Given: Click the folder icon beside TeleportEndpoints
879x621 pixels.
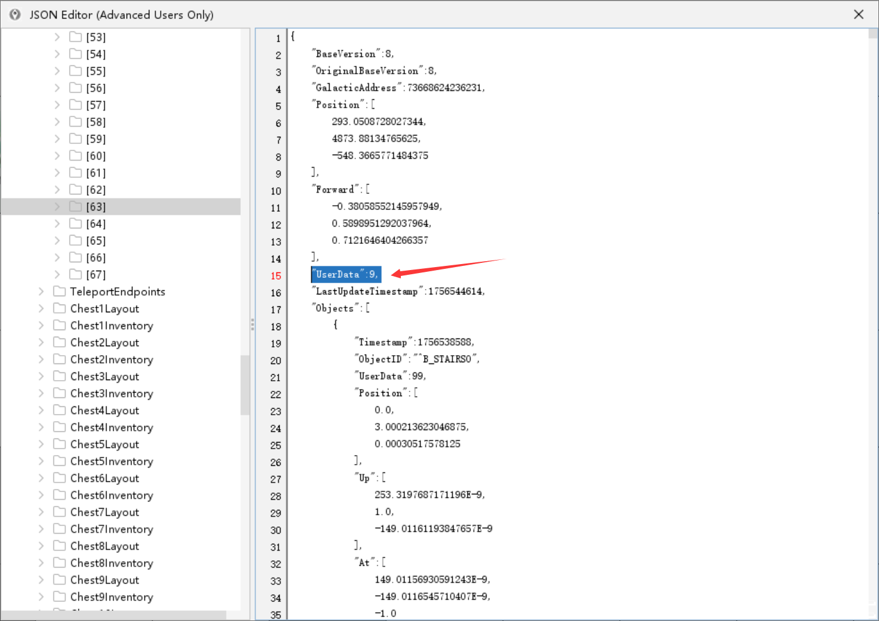Looking at the screenshot, I should pos(59,291).
